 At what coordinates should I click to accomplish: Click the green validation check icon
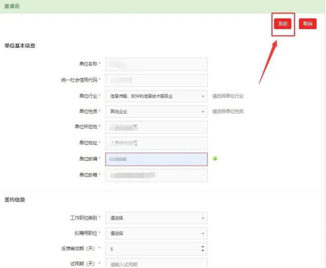pos(215,159)
